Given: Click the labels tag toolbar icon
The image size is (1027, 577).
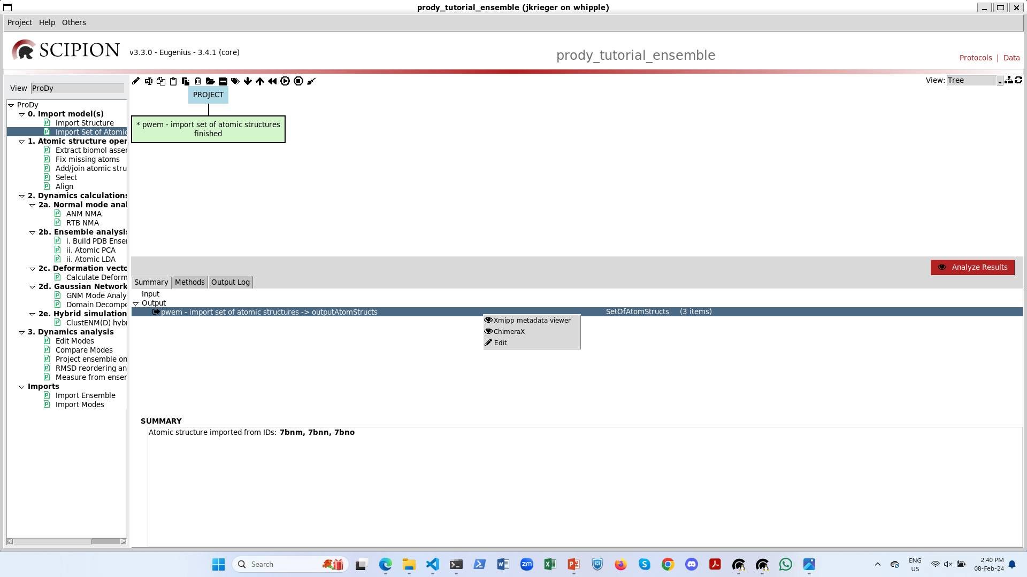Looking at the screenshot, I should [235, 81].
